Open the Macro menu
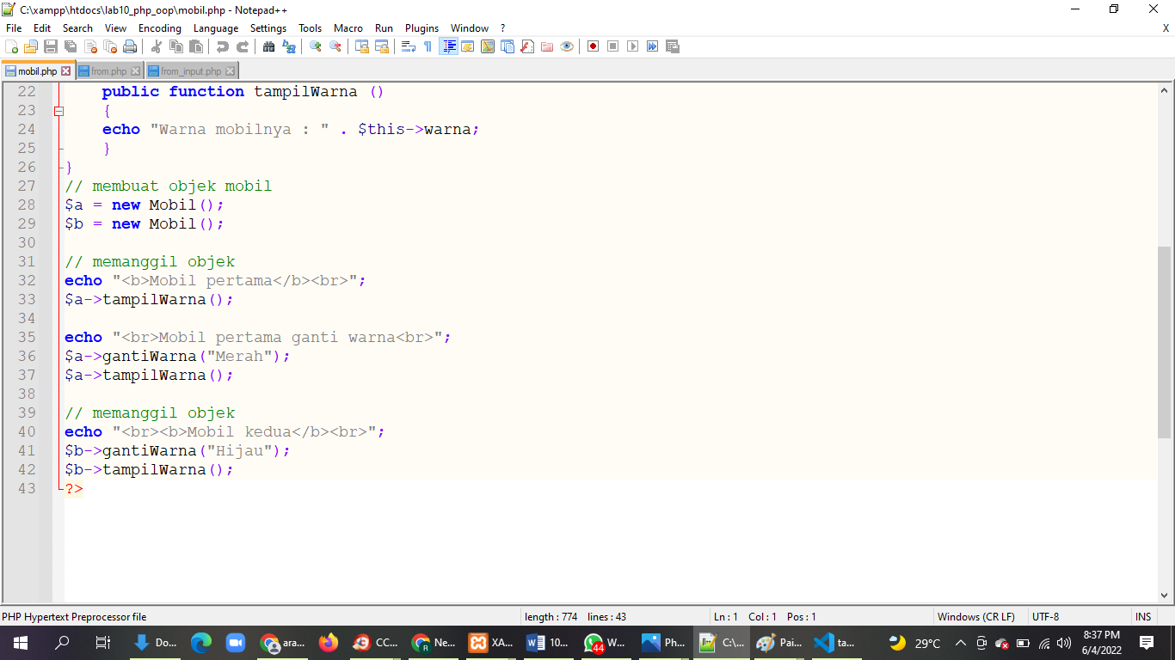 pos(348,27)
